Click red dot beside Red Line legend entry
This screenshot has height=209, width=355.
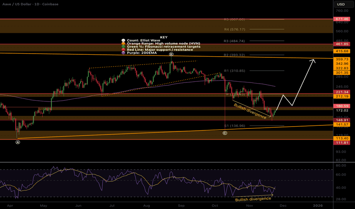123,50
